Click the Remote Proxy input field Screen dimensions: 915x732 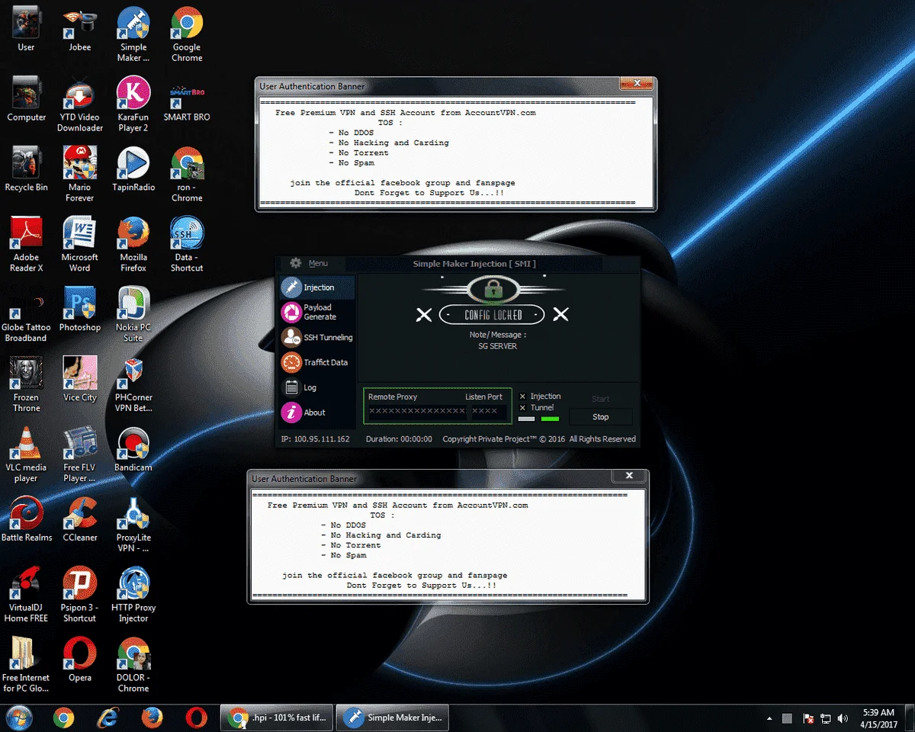tap(416, 411)
